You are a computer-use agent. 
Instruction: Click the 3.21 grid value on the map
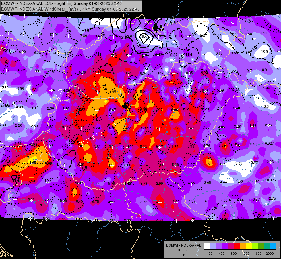point(267,106)
